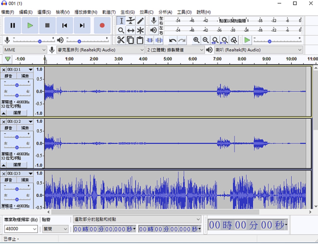Click the Paste clipboard icon
The image size is (318, 244).
click(140, 40)
